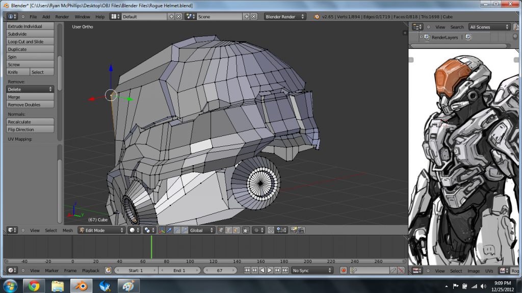Switch to face select mode

[x=236, y=230]
